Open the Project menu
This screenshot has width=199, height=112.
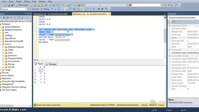pyautogui.click(x=19, y=1)
